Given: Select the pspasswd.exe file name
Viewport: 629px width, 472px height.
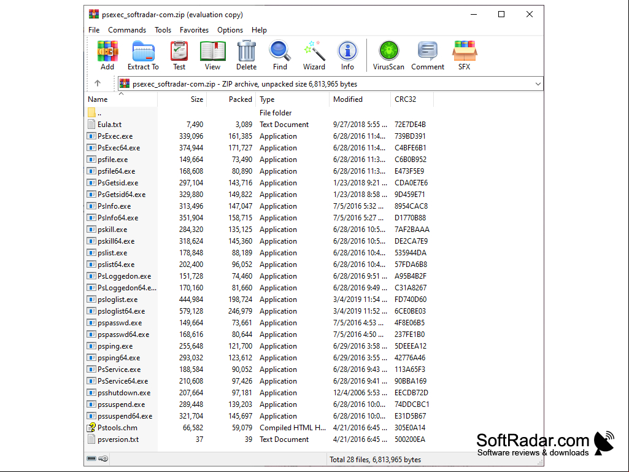Looking at the screenshot, I should pos(120,322).
